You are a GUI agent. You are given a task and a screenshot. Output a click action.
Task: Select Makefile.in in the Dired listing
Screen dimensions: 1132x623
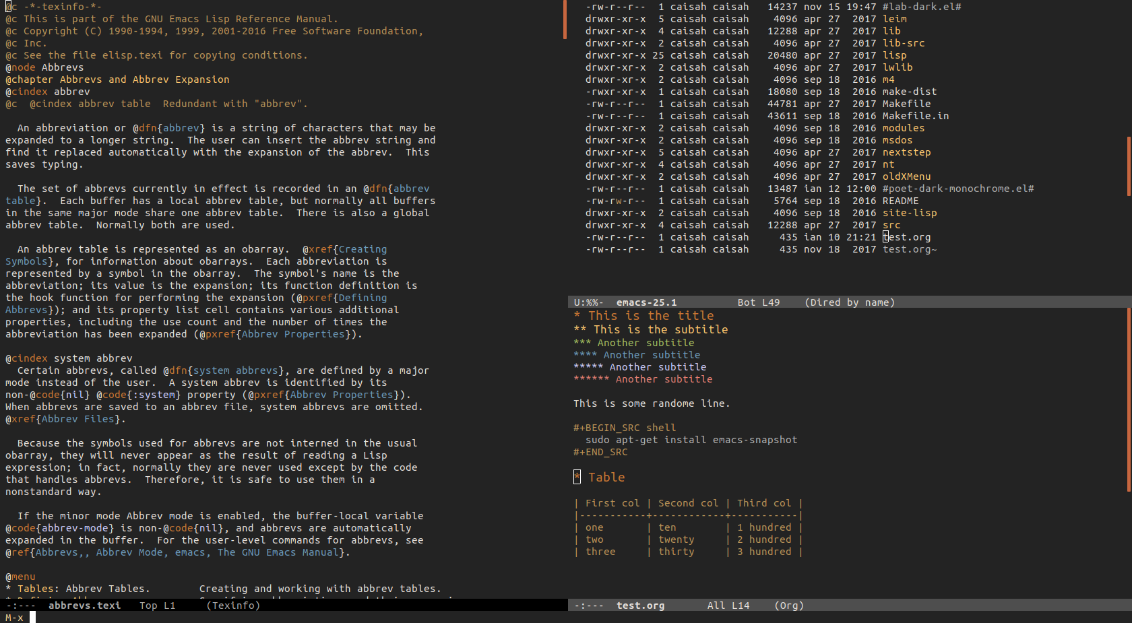[x=915, y=116]
